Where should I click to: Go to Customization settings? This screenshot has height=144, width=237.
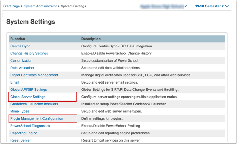click(21, 61)
